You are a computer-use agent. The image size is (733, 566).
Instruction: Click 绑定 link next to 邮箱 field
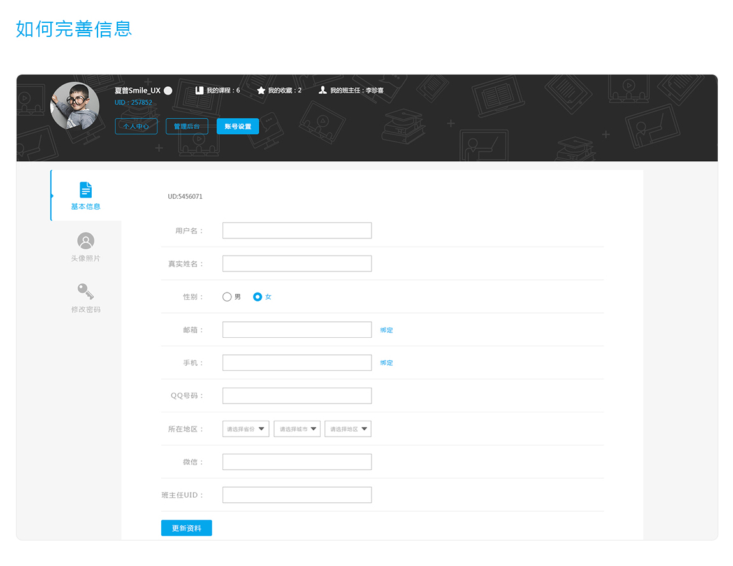(387, 330)
